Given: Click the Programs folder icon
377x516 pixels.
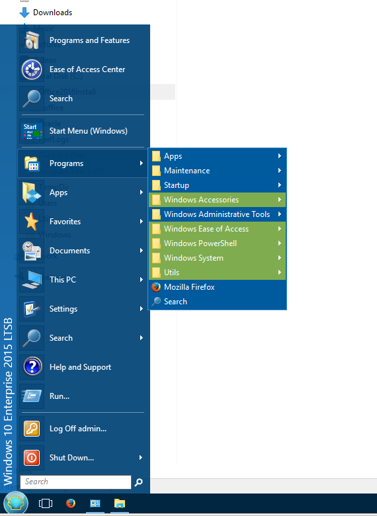Looking at the screenshot, I should (x=32, y=163).
